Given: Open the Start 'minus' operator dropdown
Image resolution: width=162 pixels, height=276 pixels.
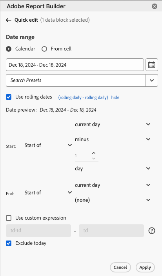Looking at the screenshot, I should pos(113,140).
